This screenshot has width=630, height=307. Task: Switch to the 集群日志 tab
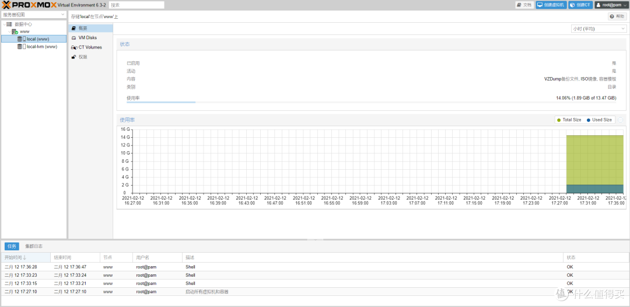[x=34, y=246]
